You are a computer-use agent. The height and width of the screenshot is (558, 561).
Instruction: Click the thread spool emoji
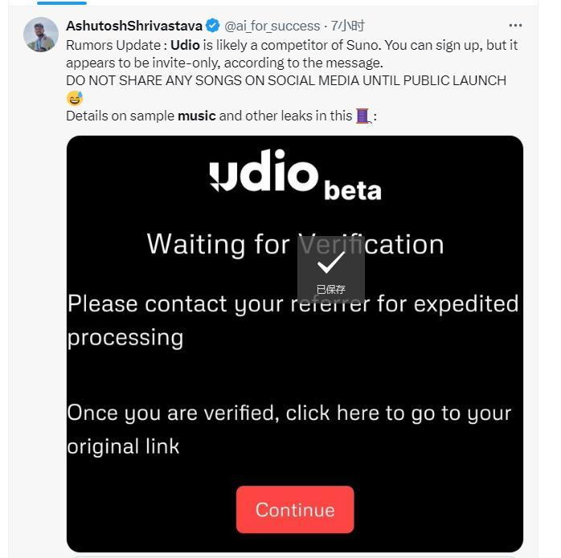click(x=363, y=116)
